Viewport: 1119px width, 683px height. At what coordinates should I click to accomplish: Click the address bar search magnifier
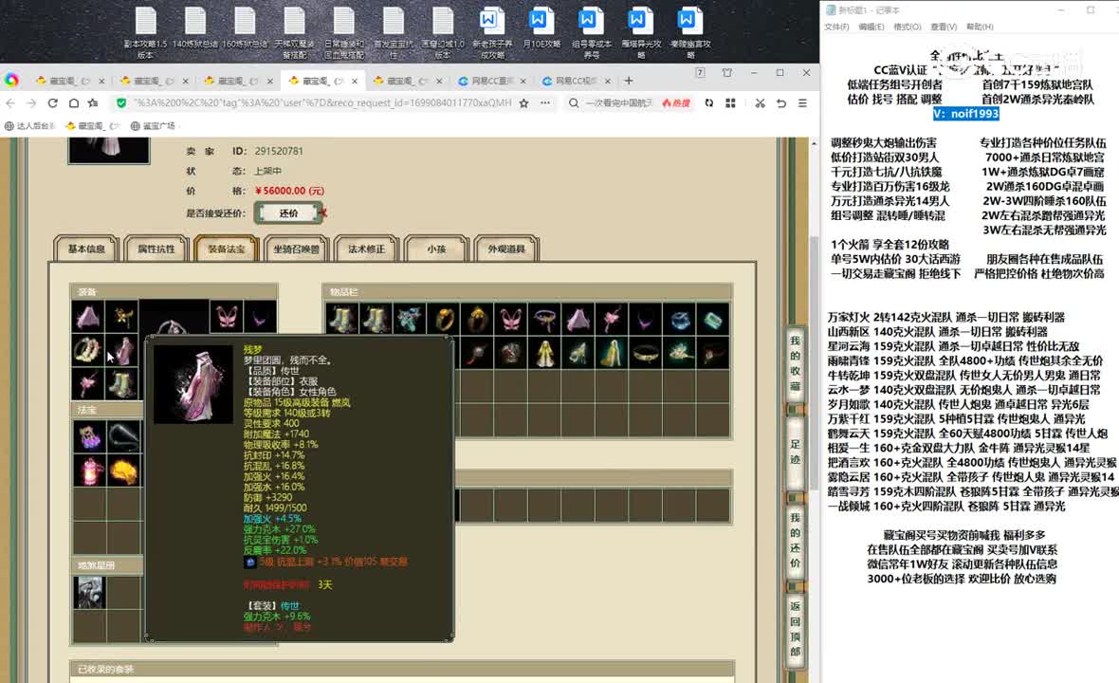click(x=574, y=102)
